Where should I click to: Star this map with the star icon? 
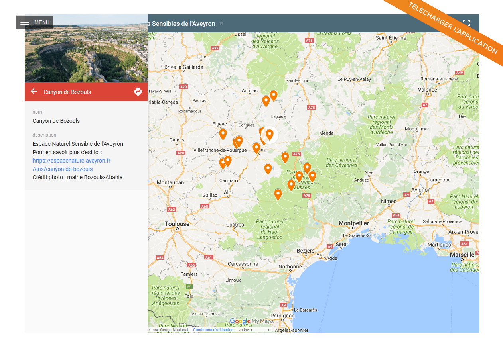click(x=222, y=24)
